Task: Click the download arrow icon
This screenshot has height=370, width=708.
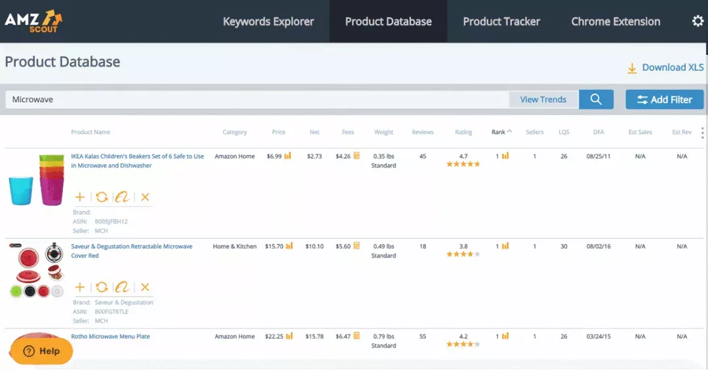Action: [x=632, y=68]
